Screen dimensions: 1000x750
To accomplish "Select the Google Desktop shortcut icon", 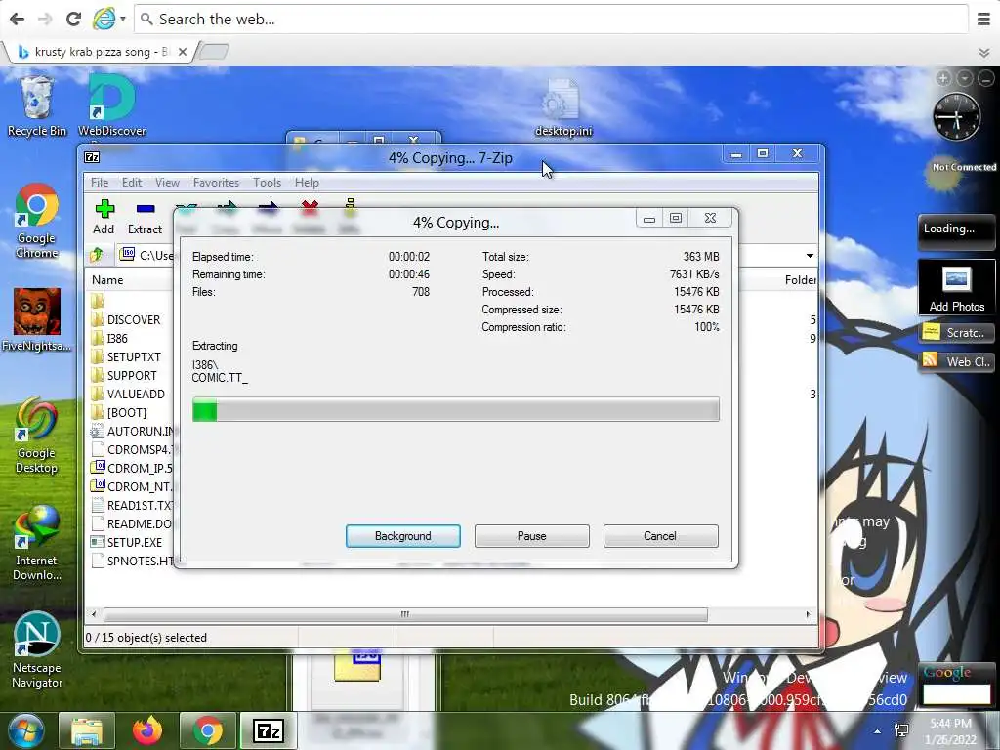I will pyautogui.click(x=36, y=435).
